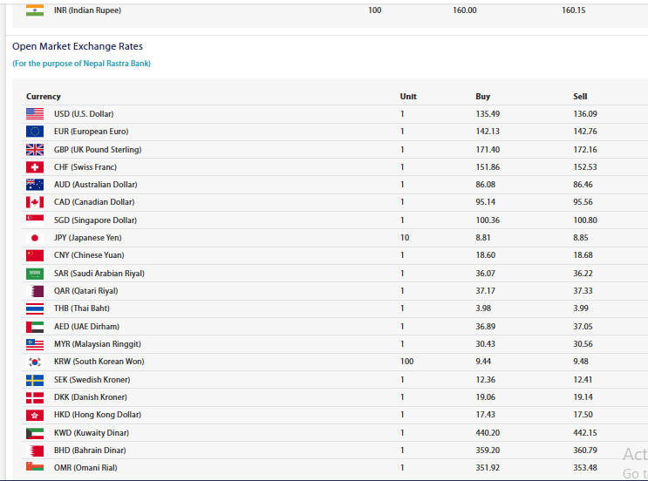The height and width of the screenshot is (481, 648).
Task: Click the Swiss flag icon
Action: tap(35, 167)
